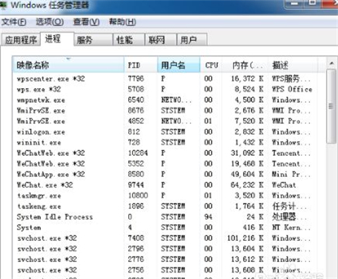Select the taskmgr.exe process row

click(169, 195)
